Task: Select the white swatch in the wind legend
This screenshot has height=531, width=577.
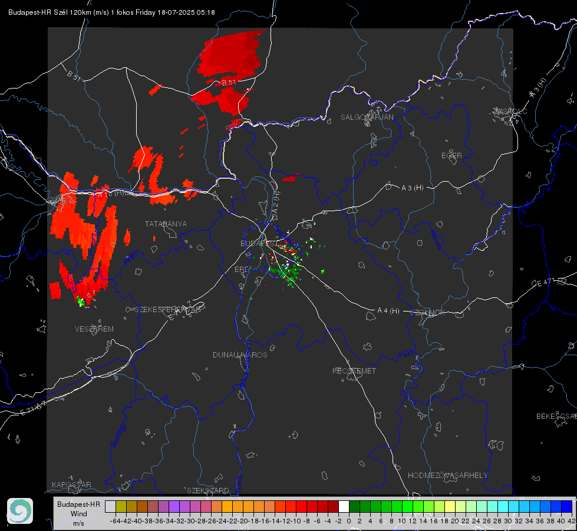Action: [344, 506]
